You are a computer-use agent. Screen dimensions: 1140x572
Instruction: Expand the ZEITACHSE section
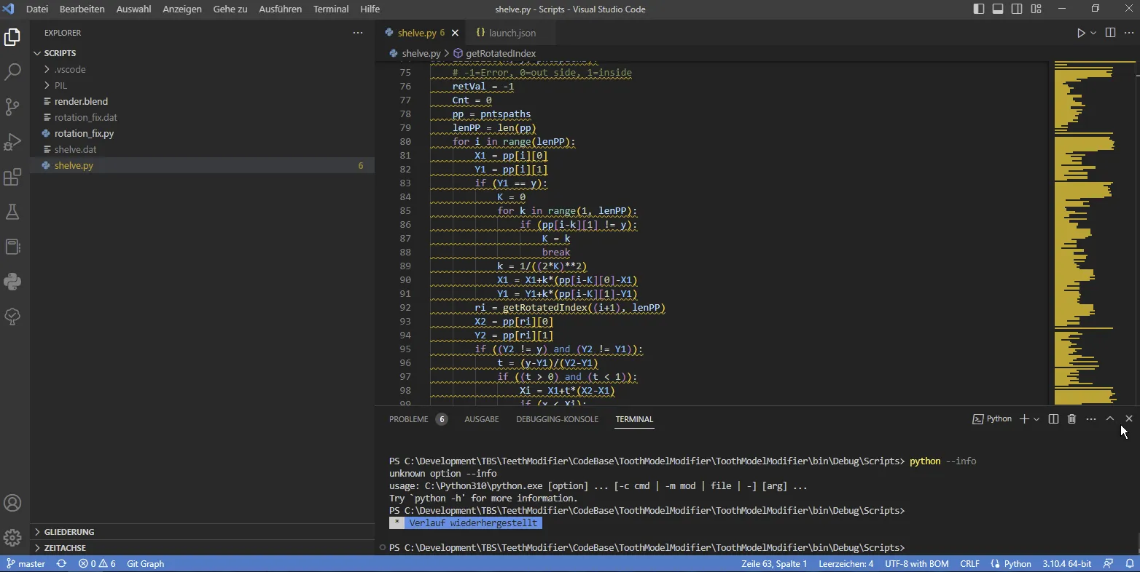(203, 548)
